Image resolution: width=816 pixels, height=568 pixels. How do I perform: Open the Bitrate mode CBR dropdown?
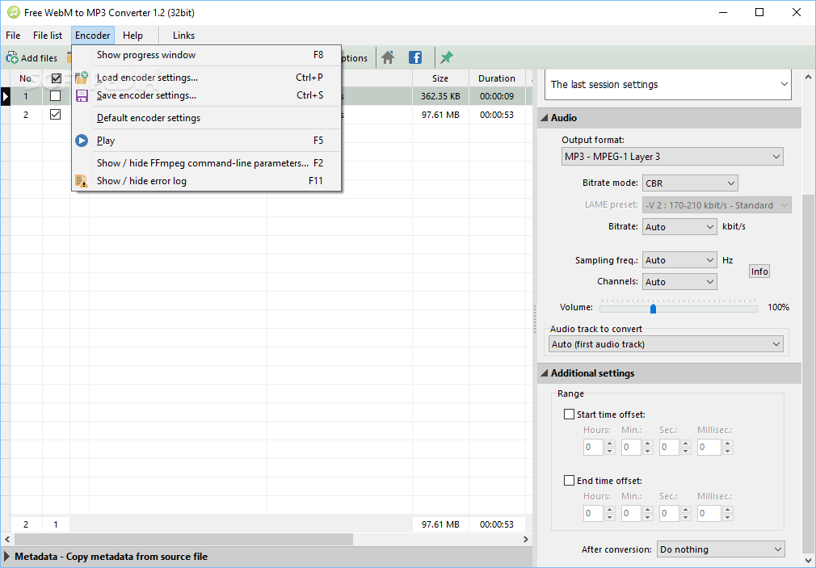(x=690, y=183)
